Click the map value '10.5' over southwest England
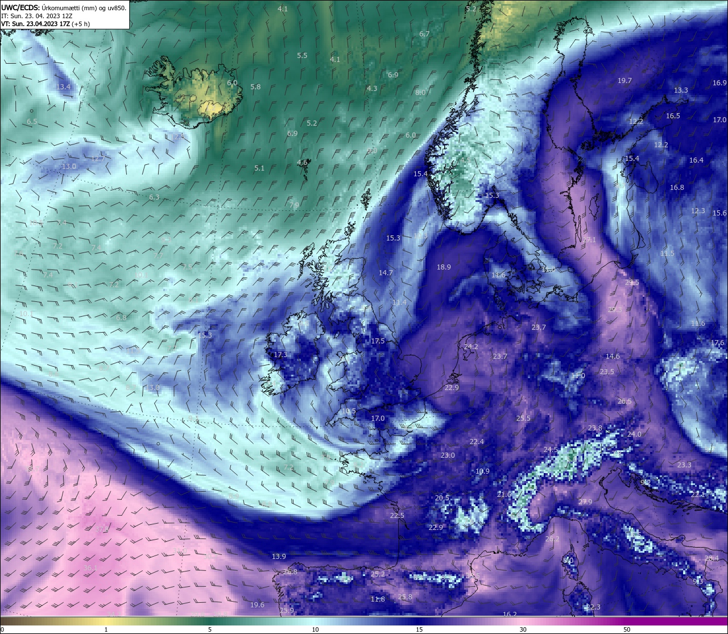Screen dimensions: 728x634 click(x=349, y=412)
